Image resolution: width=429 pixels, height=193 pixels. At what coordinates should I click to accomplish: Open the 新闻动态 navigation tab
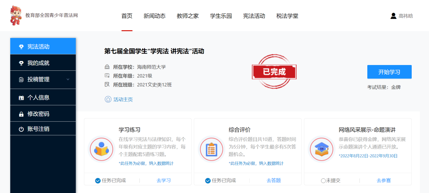[155, 16]
